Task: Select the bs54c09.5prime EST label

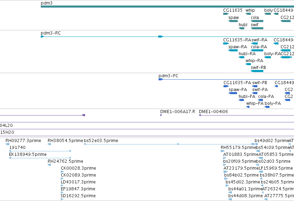Action: pyautogui.click(x=273, y=148)
